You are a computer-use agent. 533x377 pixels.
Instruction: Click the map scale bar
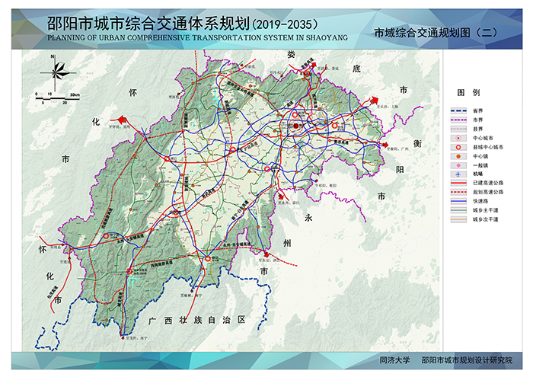(x=57, y=97)
